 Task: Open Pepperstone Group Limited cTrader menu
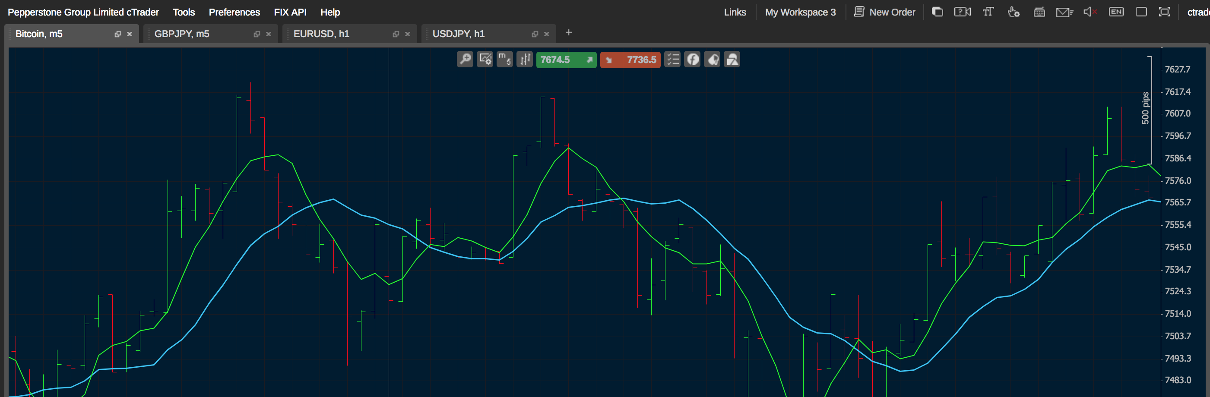pyautogui.click(x=83, y=12)
